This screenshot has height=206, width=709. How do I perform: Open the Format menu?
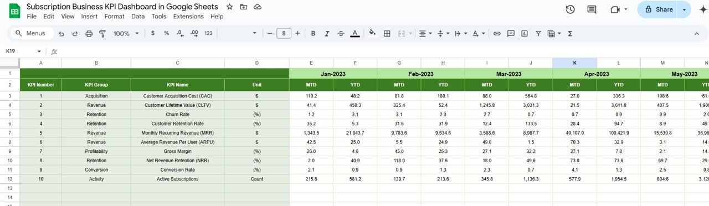114,17
